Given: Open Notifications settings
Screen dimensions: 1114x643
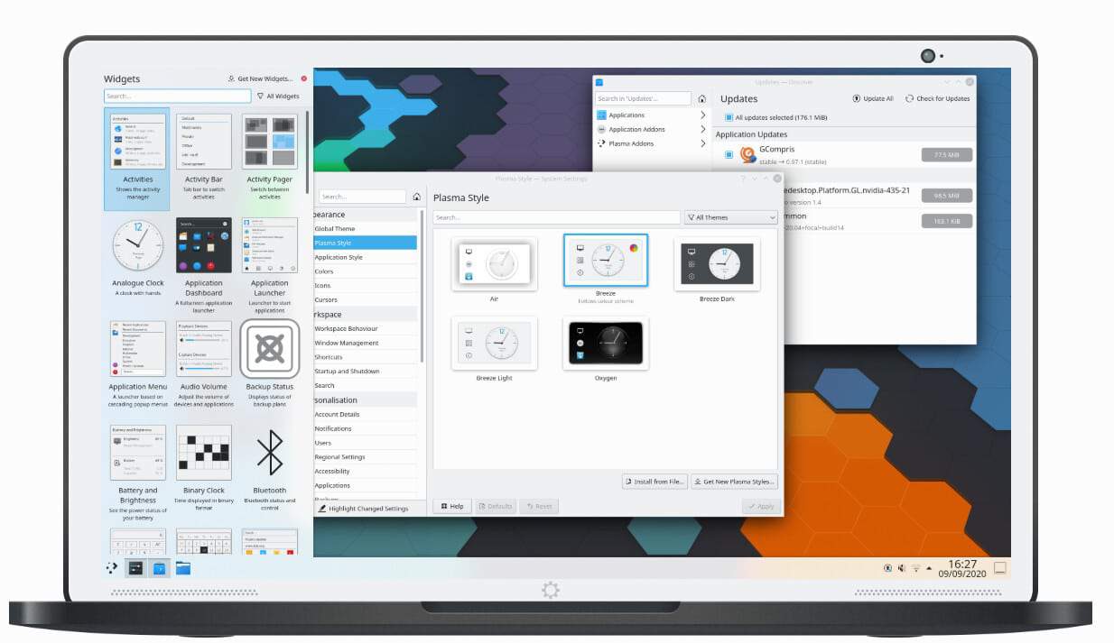Looking at the screenshot, I should pyautogui.click(x=366, y=428).
